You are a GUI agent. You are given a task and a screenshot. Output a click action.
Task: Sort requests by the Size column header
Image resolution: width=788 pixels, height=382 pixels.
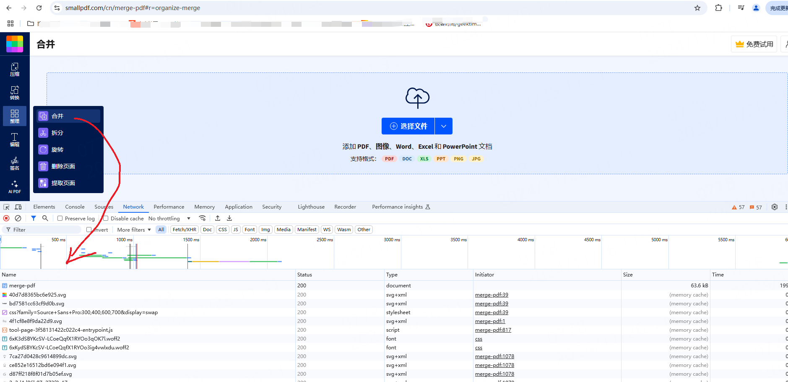(666, 275)
